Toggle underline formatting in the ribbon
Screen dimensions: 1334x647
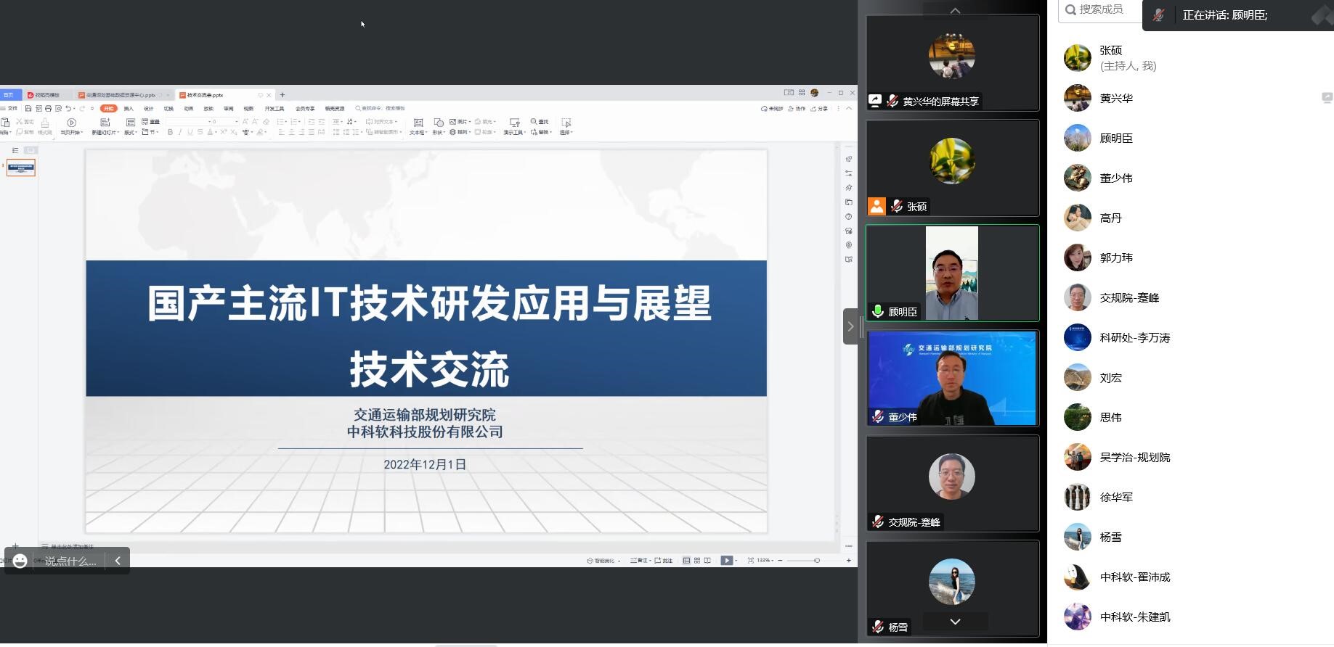(190, 133)
